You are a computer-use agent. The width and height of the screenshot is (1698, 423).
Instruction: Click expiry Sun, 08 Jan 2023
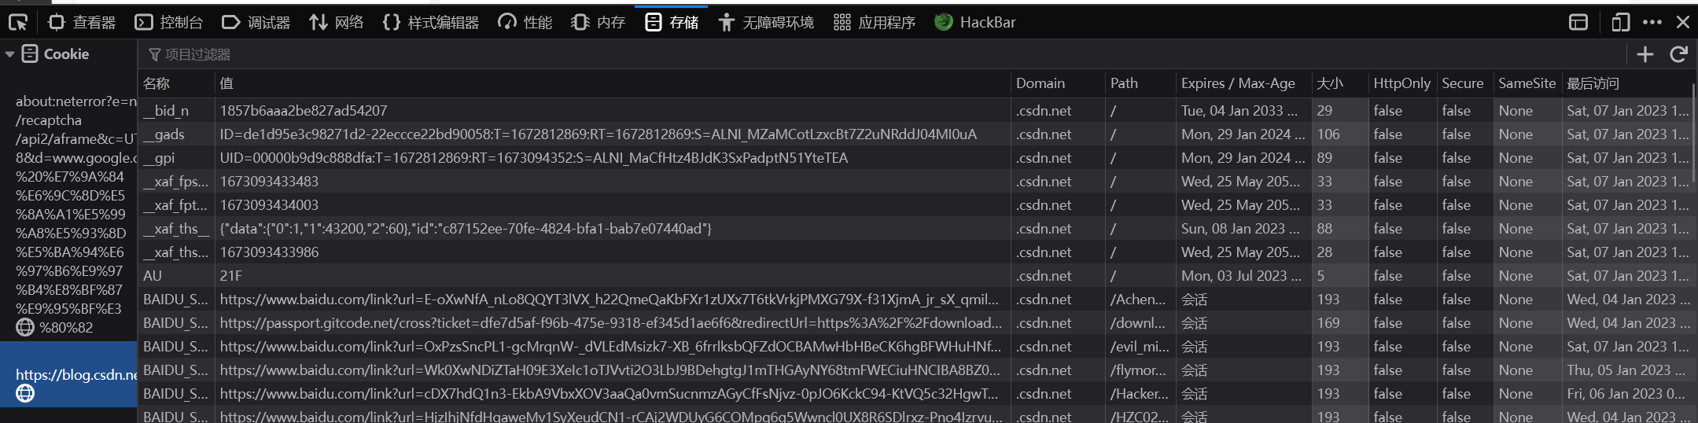(x=1243, y=229)
